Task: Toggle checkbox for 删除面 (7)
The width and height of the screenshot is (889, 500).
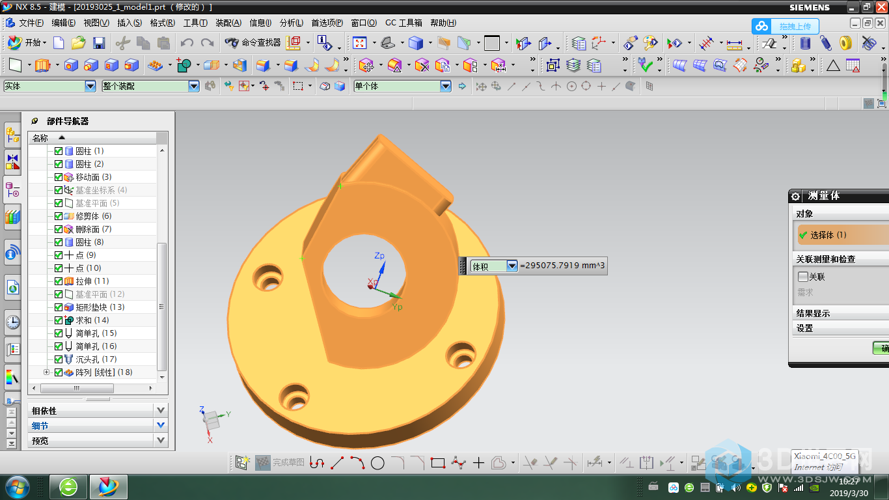Action: click(x=59, y=229)
